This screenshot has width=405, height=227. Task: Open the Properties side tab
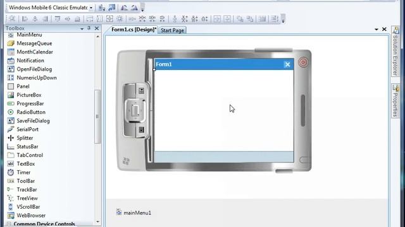[396, 101]
